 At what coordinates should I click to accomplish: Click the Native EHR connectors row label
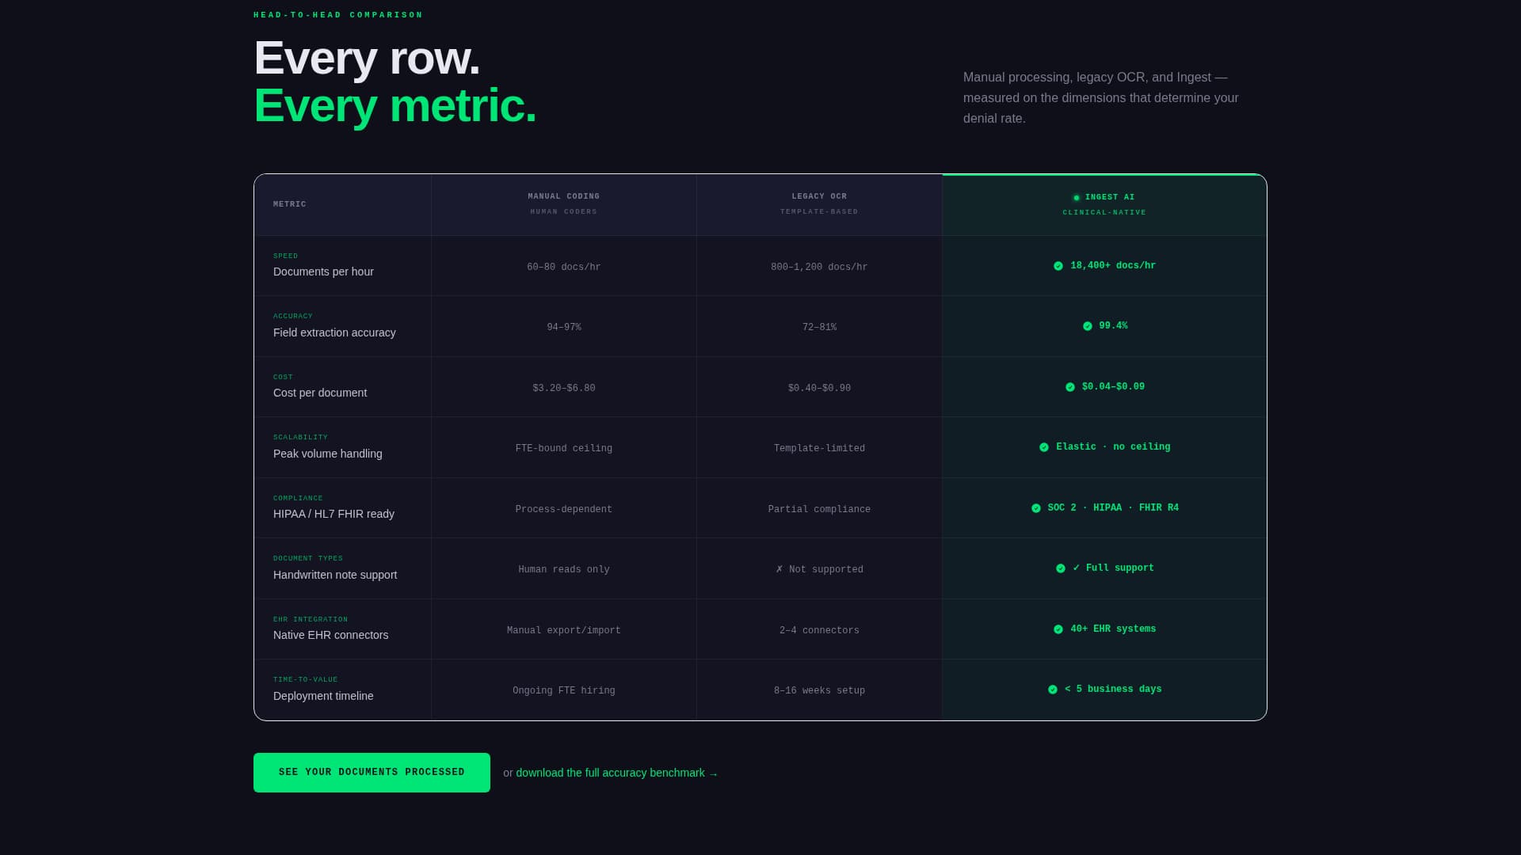pyautogui.click(x=331, y=635)
